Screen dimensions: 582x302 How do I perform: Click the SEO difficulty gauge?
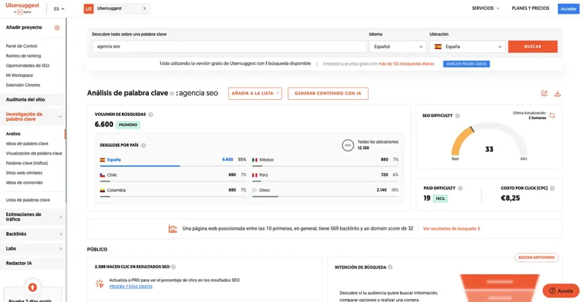tap(489, 141)
